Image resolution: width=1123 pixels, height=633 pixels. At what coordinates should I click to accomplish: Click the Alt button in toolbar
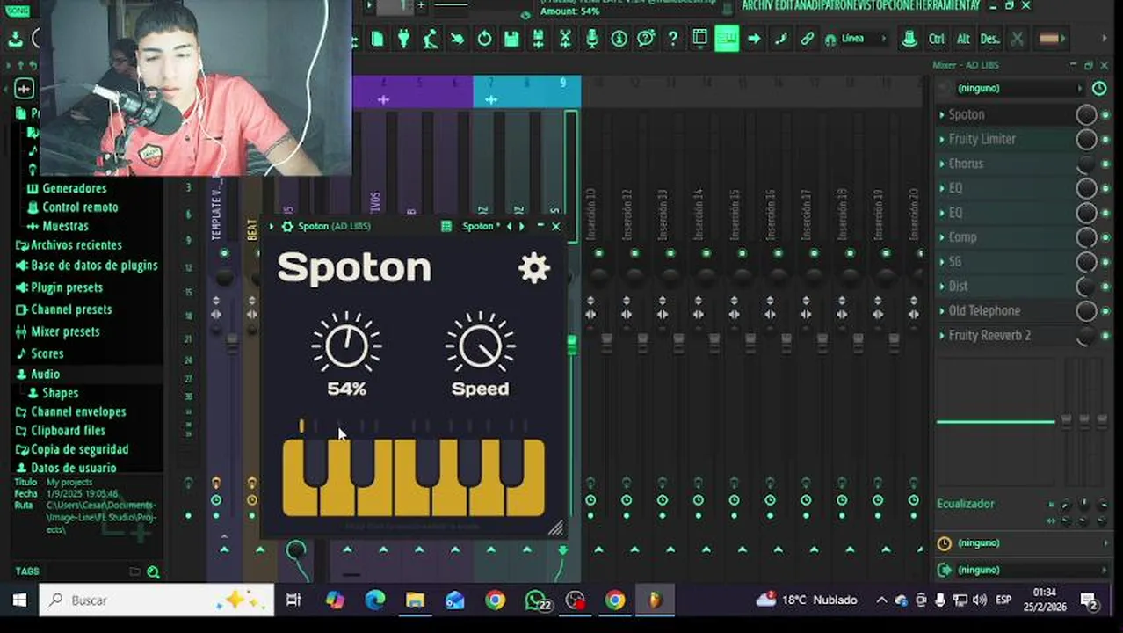click(x=963, y=39)
